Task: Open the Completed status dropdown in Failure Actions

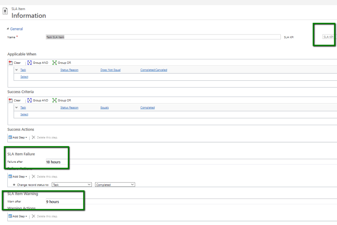Action: click(115, 184)
